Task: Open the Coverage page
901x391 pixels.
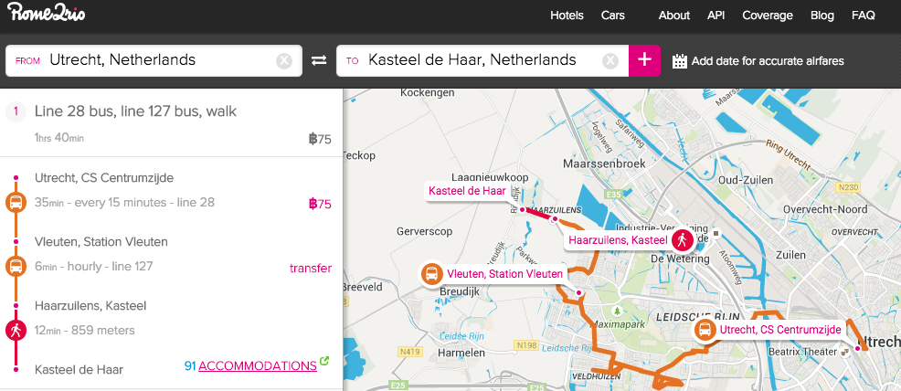Action: point(768,16)
